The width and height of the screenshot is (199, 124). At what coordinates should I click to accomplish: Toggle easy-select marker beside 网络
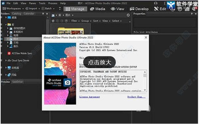(x=2, y=75)
